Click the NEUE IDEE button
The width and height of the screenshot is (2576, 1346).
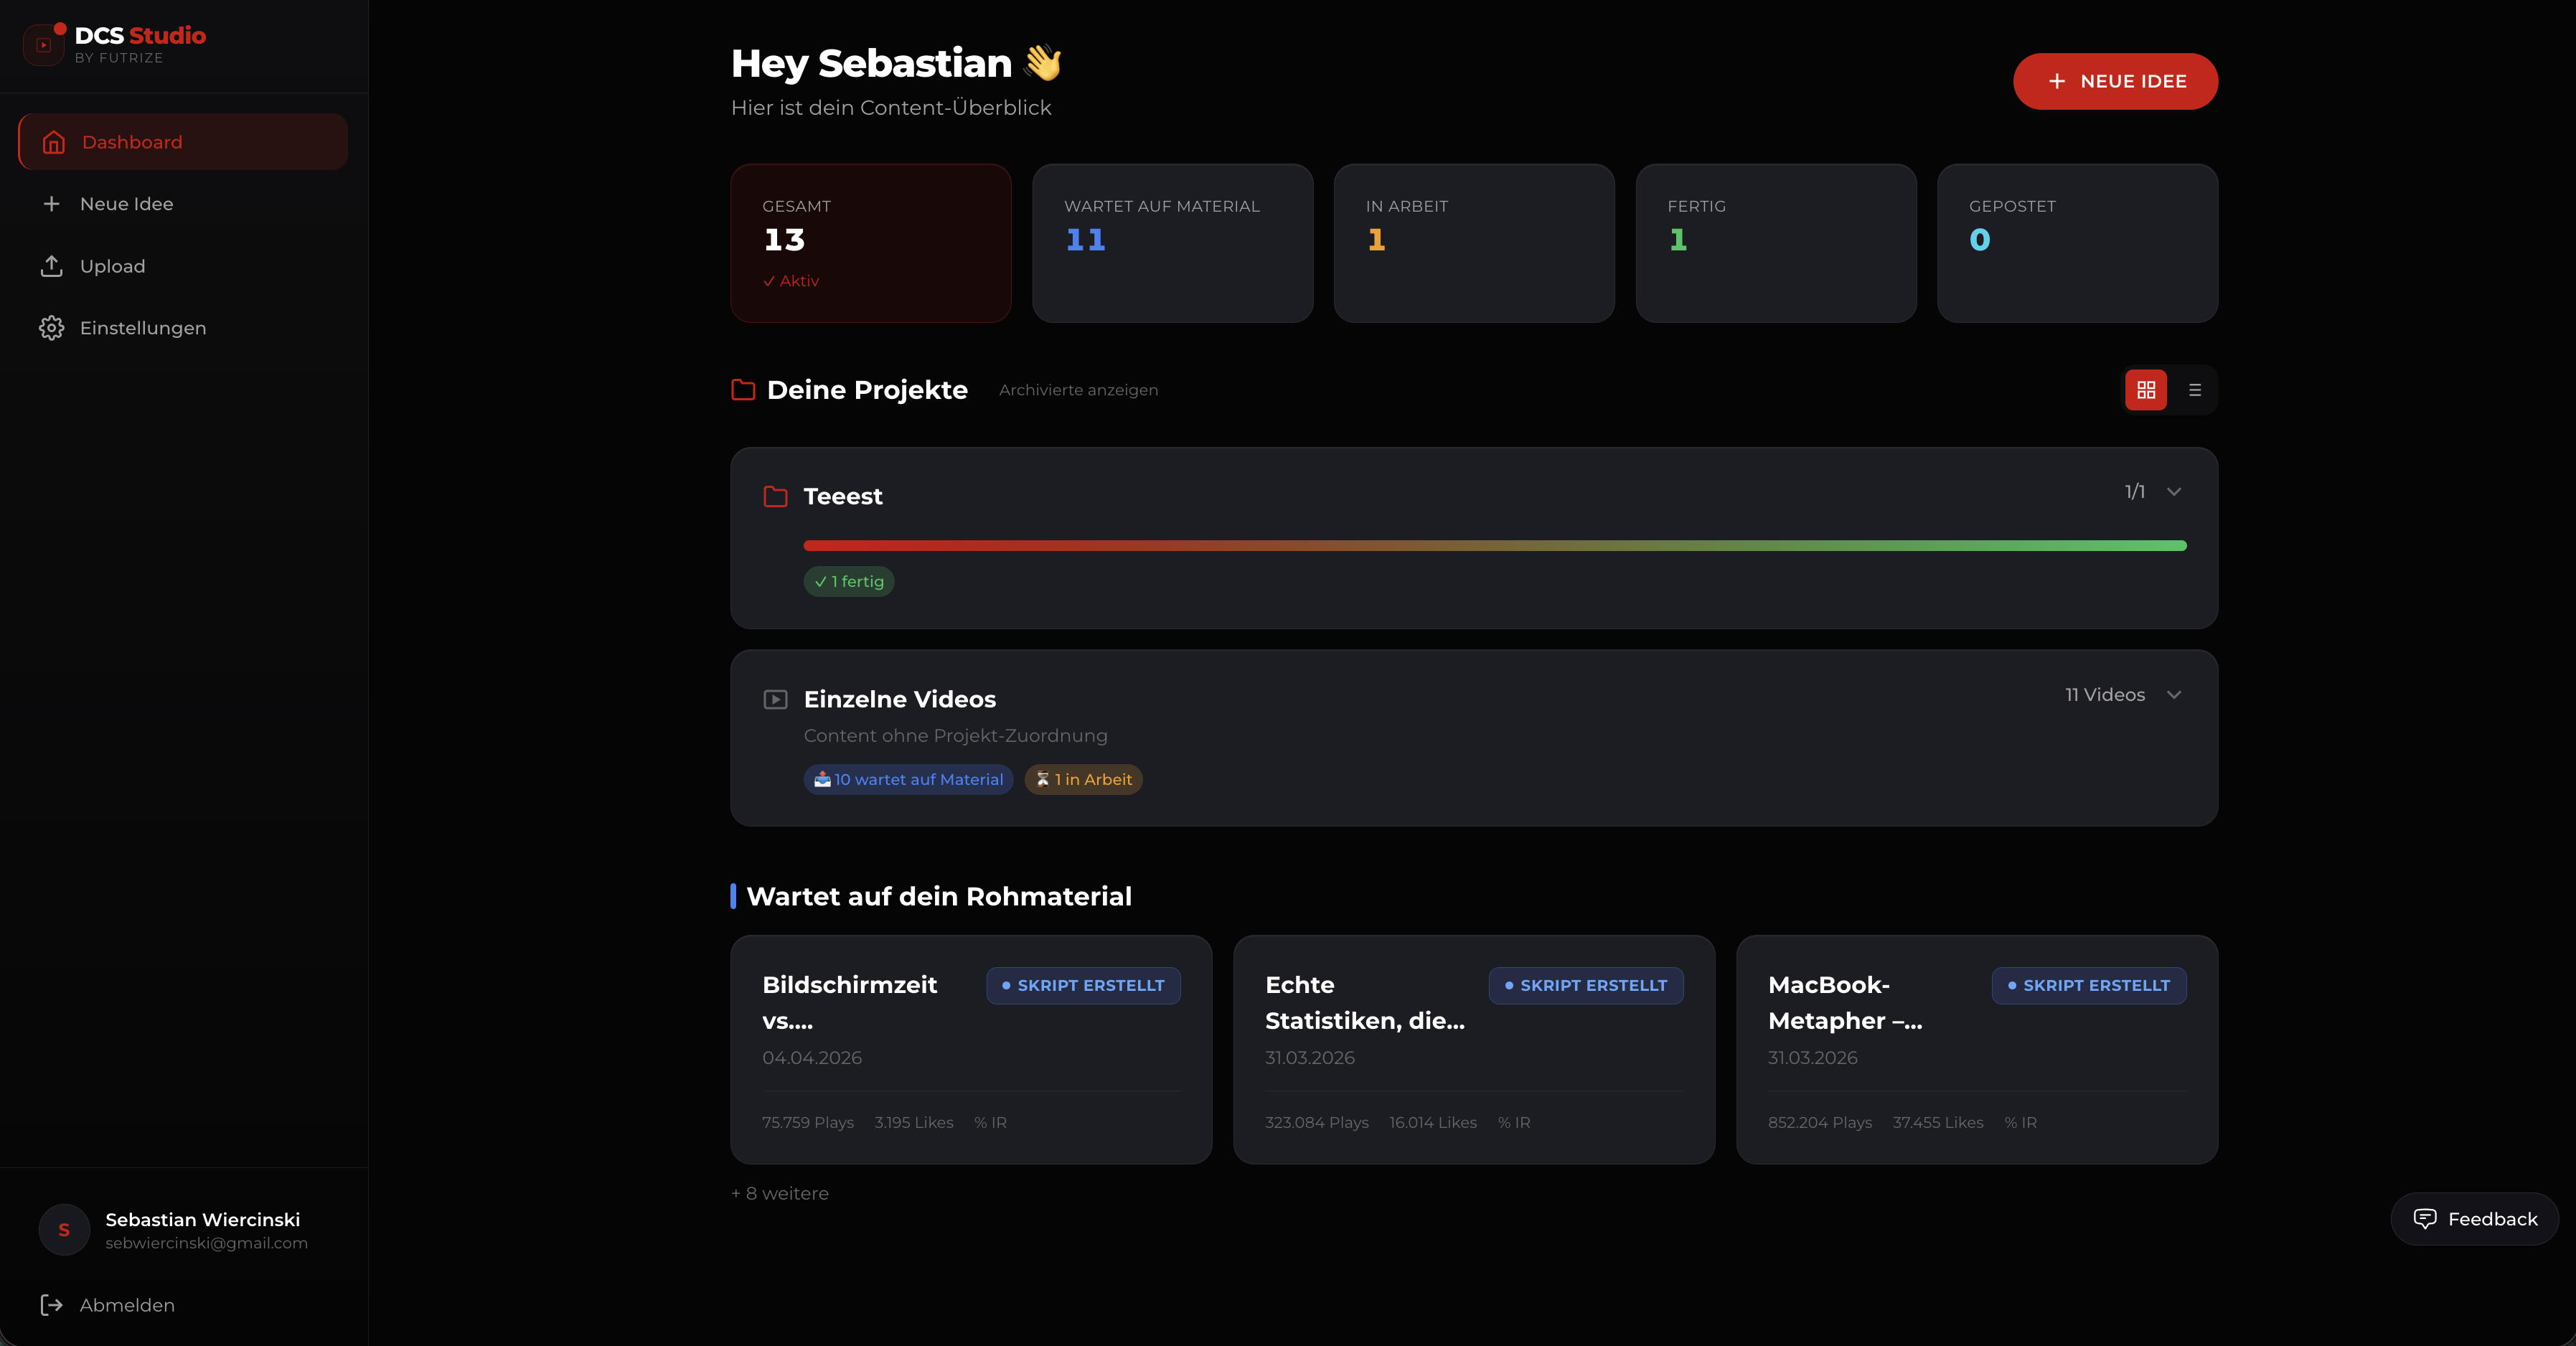pyautogui.click(x=2115, y=81)
